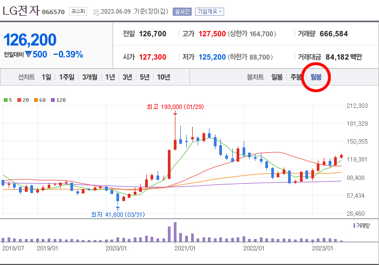Image resolution: width=379 pixels, height=265 pixels.
Task: Click the 2023/01 x-axis label
Action: pyautogui.click(x=323, y=248)
